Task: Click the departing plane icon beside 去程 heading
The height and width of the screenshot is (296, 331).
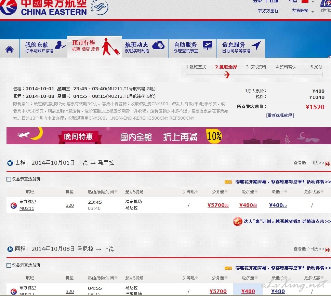Action: point(10,163)
